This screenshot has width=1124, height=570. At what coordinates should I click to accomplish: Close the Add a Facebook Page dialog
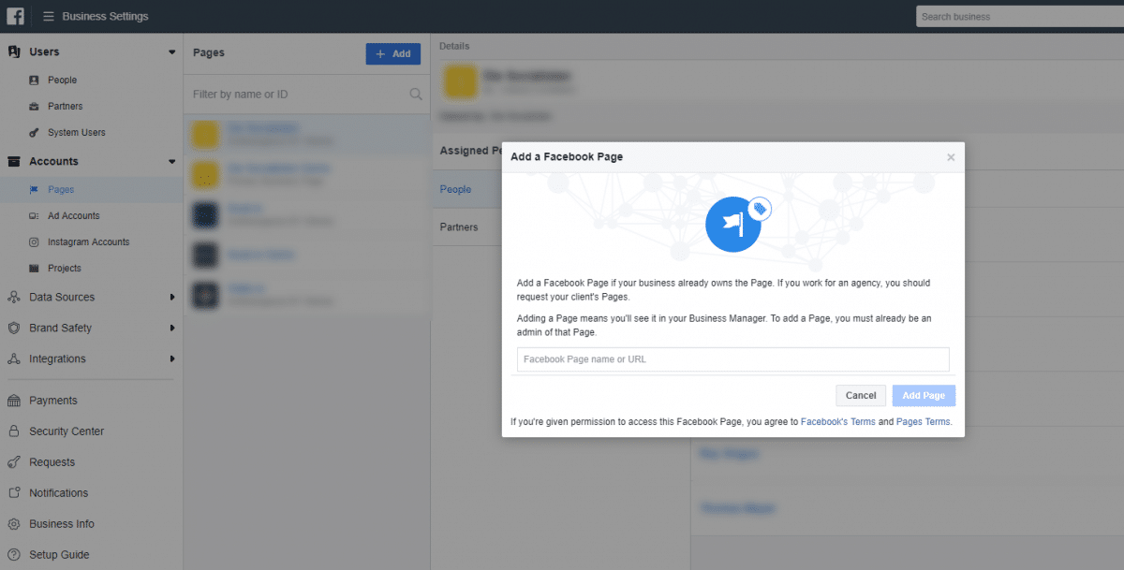(951, 157)
